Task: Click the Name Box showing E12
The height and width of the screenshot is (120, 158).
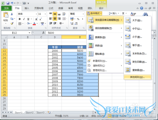Action: coord(15,33)
